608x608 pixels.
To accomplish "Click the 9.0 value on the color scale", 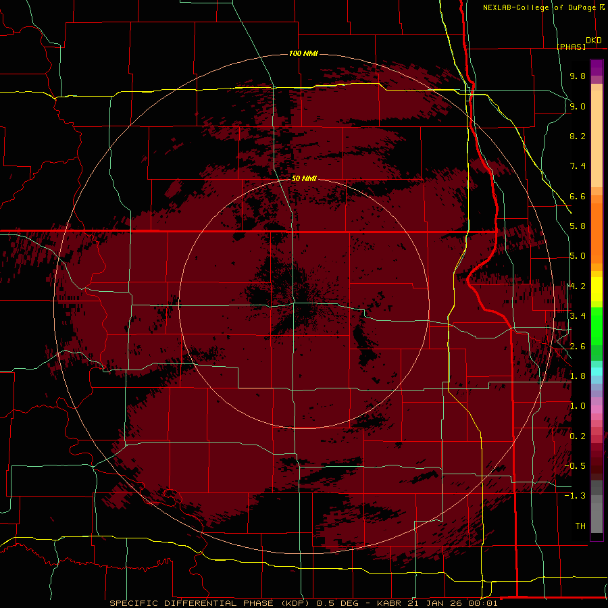I will 578,106.
